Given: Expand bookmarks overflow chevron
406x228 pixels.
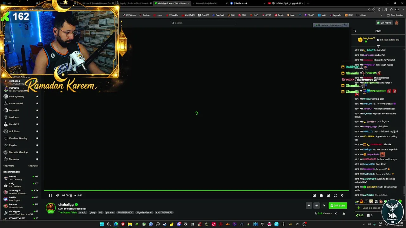Looking at the screenshot, I should pos(381,15).
